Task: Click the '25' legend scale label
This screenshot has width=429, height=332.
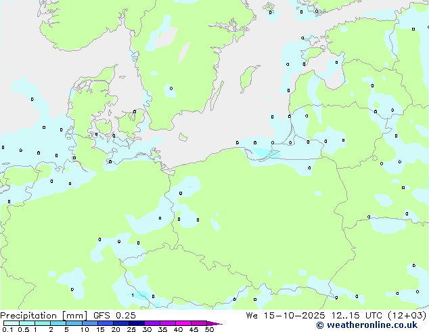Action: [131, 329]
